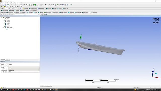Click the ExportPoints tool
This screenshot has height=91, width=161.
click(x=55, y=12)
